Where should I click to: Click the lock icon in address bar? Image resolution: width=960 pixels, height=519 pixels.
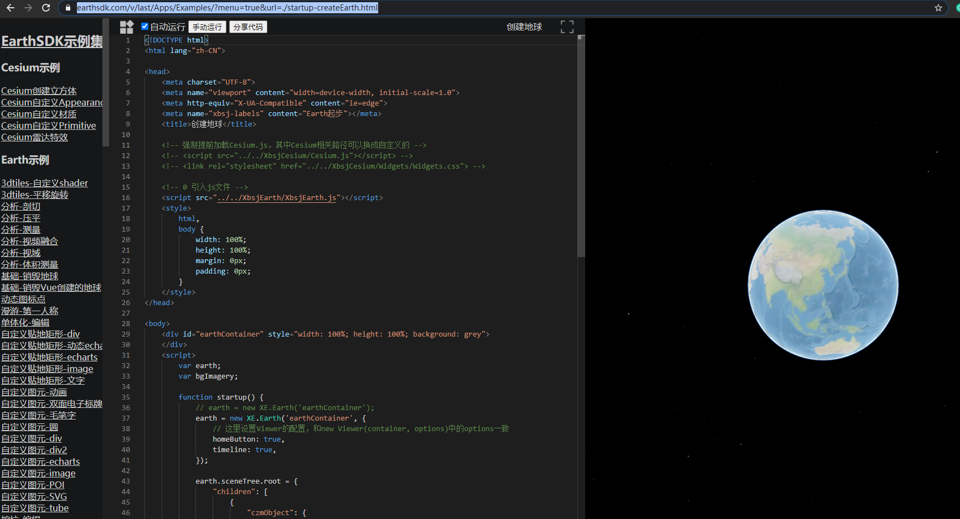pyautogui.click(x=68, y=8)
